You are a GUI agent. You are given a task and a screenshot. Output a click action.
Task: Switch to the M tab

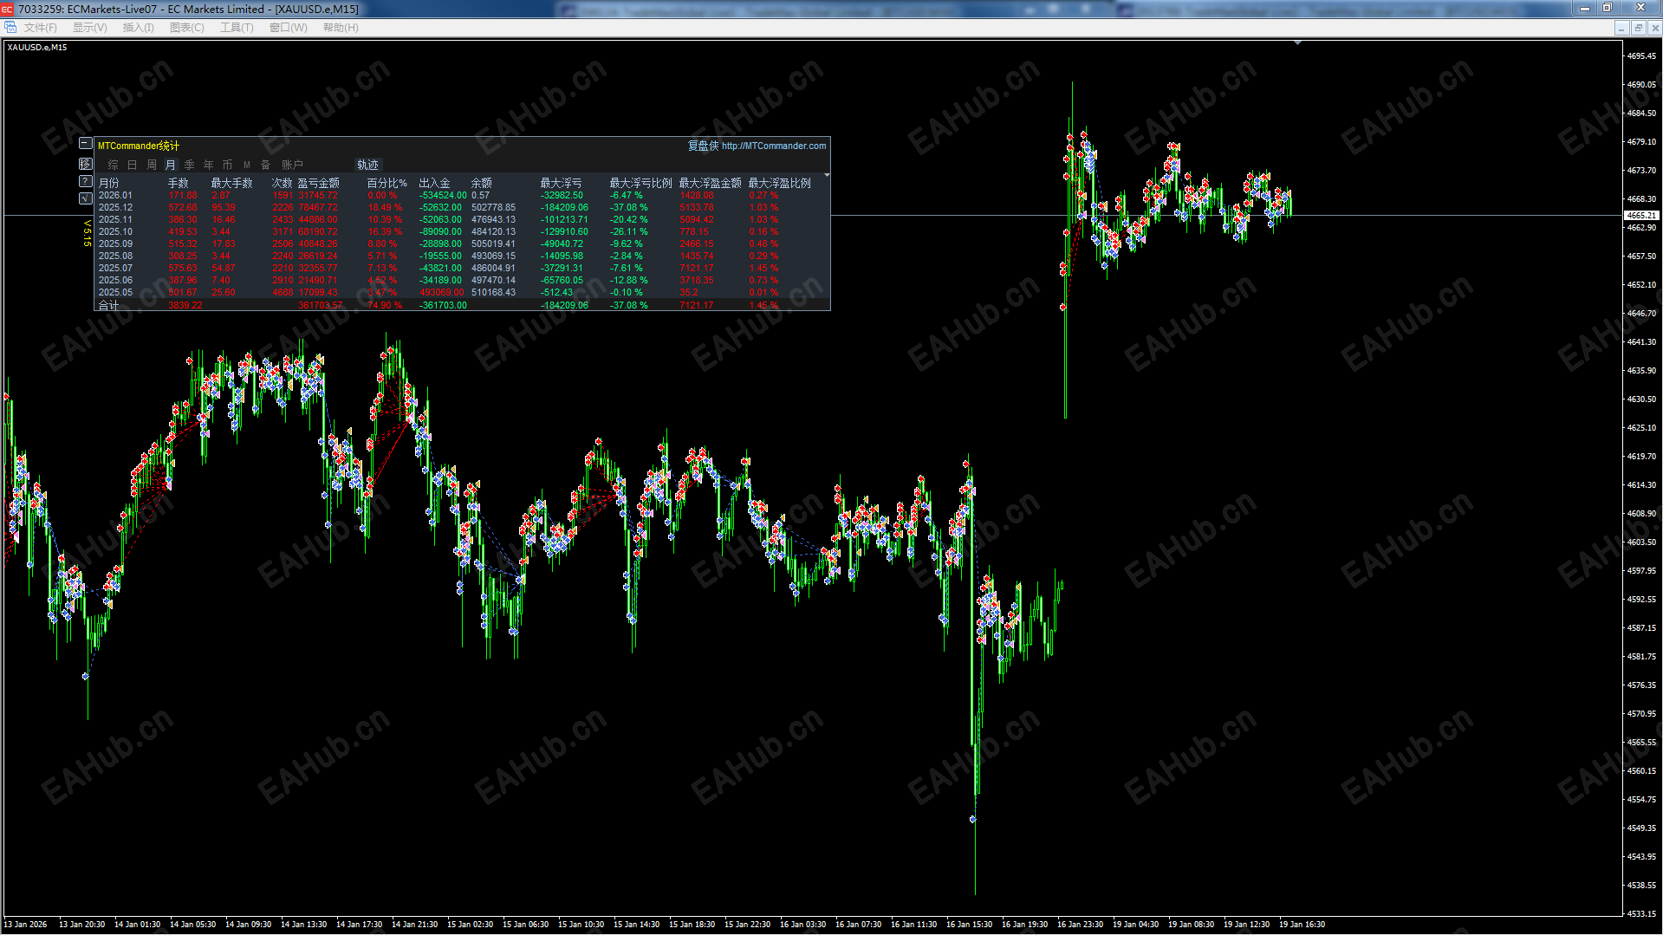(247, 165)
